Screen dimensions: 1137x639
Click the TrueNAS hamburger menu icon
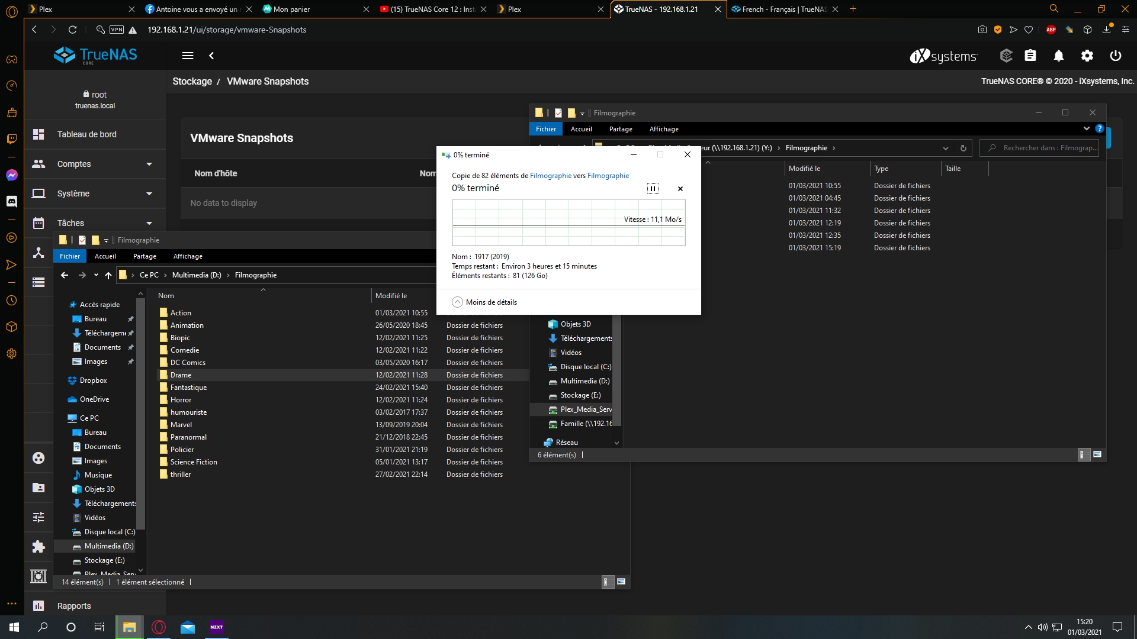pyautogui.click(x=188, y=56)
